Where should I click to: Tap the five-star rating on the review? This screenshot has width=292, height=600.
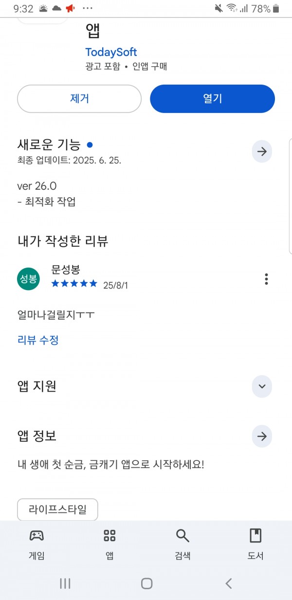(74, 284)
